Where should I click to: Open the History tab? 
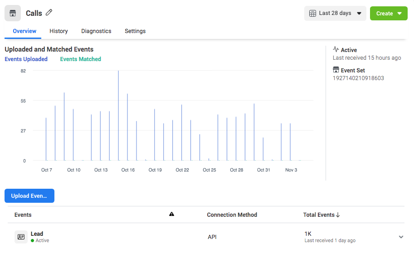(58, 31)
